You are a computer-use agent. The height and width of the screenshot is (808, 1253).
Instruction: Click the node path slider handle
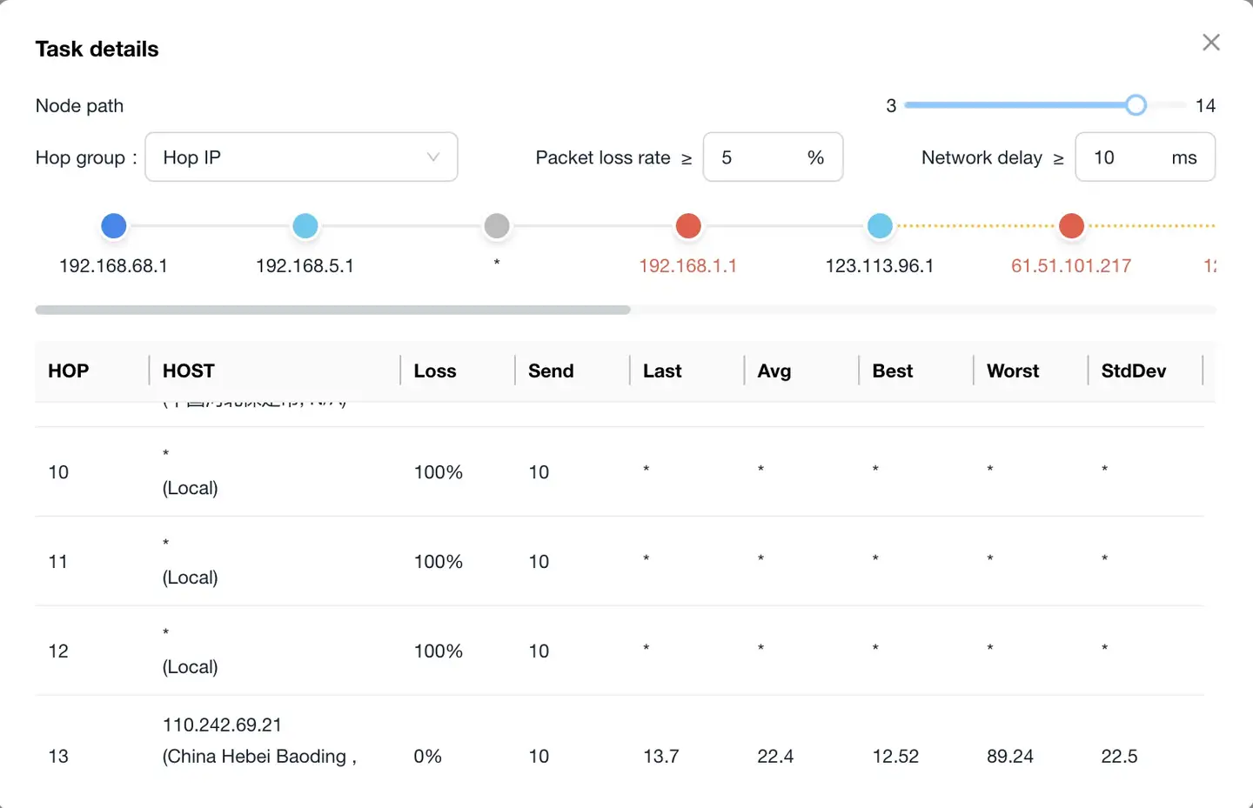click(x=1136, y=105)
